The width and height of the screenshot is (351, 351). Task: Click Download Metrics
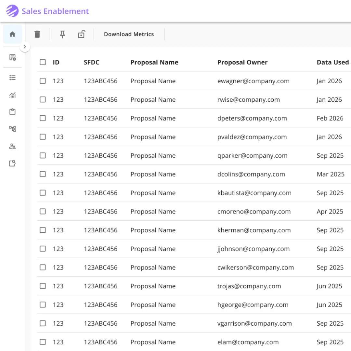pos(129,34)
